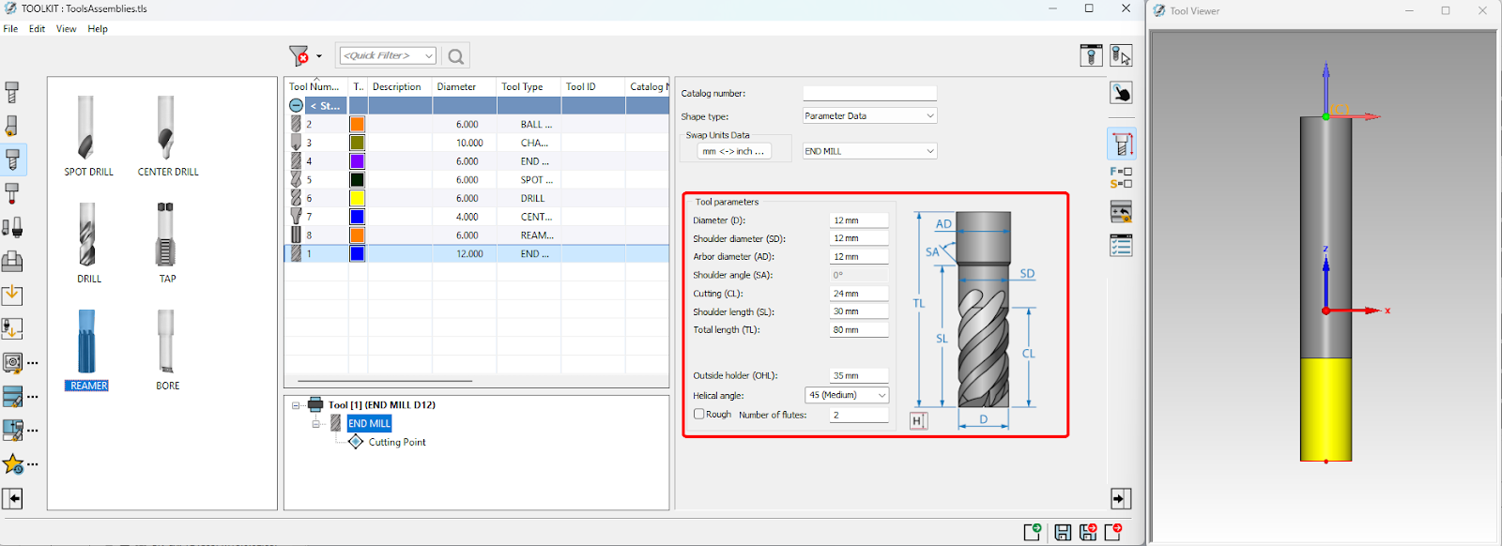Collapse the Tool [1] tree node
This screenshot has height=546, width=1502.
297,405
